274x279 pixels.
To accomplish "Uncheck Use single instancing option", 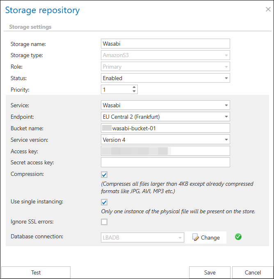I will point(104,202).
